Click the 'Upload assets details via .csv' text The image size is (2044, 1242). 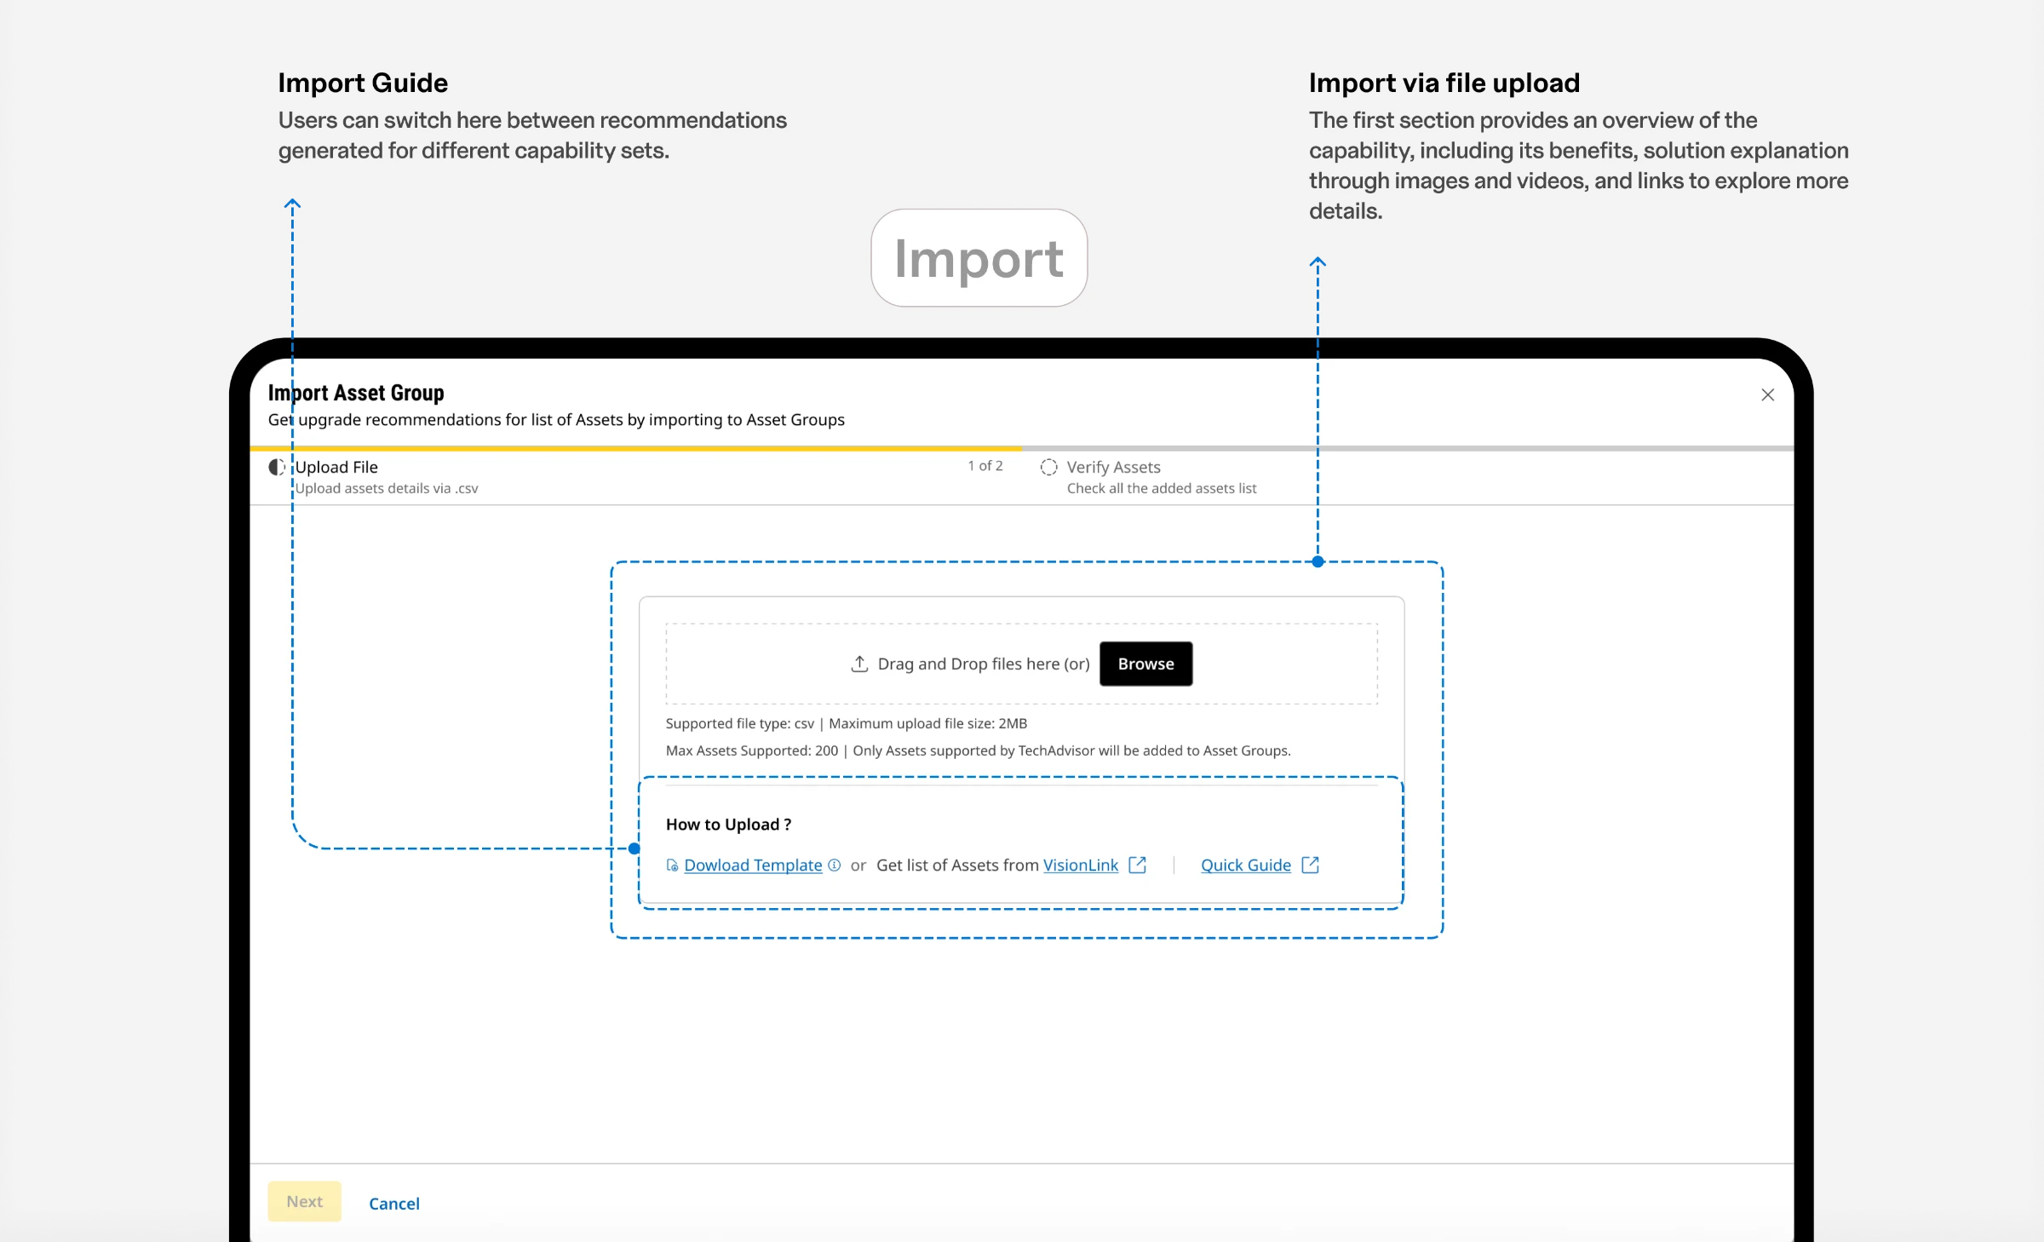[387, 488]
